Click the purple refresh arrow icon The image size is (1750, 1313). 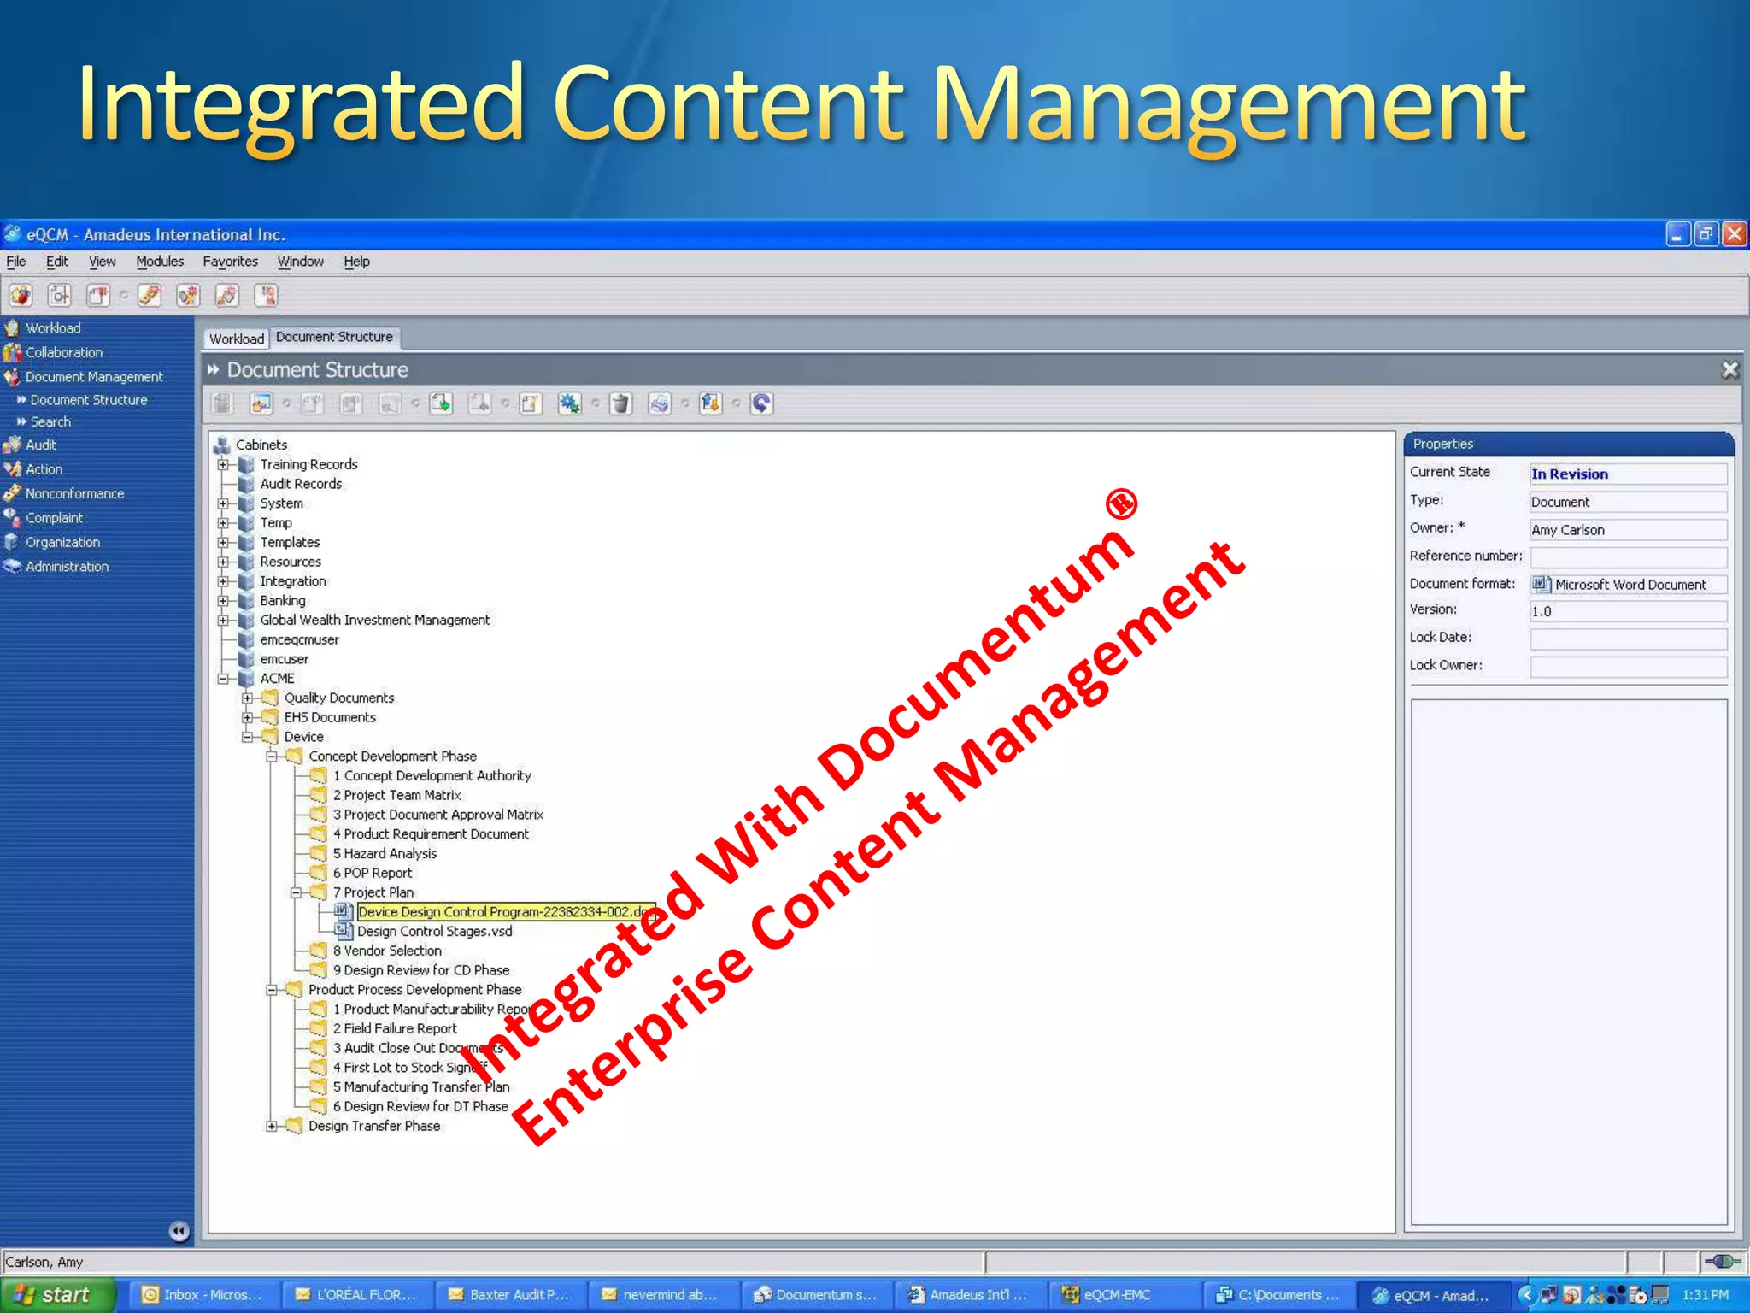click(x=761, y=403)
